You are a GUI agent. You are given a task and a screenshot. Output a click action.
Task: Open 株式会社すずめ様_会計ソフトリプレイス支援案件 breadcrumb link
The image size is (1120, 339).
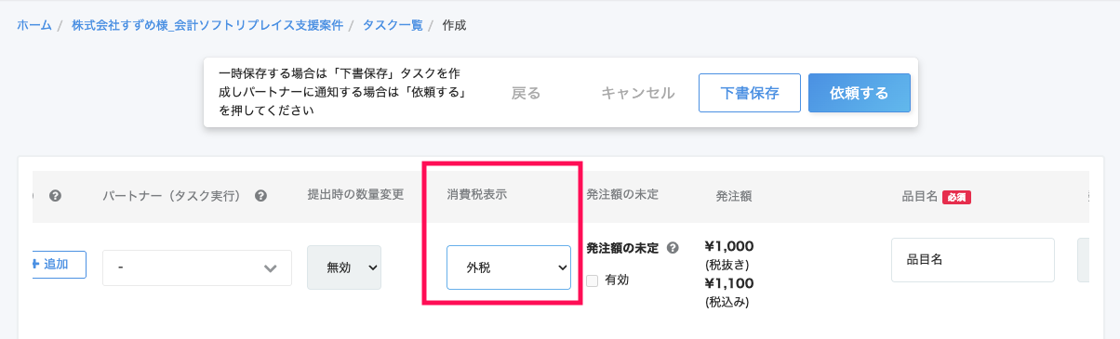point(207,25)
